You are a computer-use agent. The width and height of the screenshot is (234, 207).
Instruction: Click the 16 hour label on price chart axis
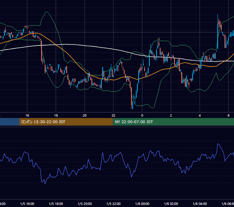[27, 116]
